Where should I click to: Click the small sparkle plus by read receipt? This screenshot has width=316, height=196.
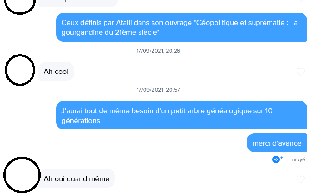282,158
